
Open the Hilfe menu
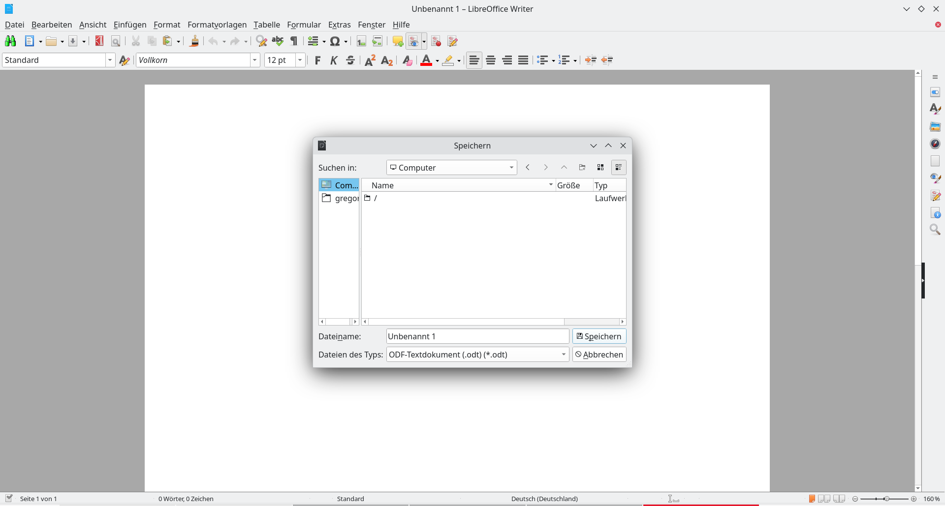pos(401,25)
